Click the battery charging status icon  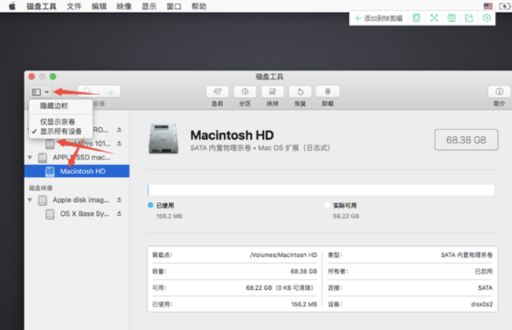click(505, 6)
